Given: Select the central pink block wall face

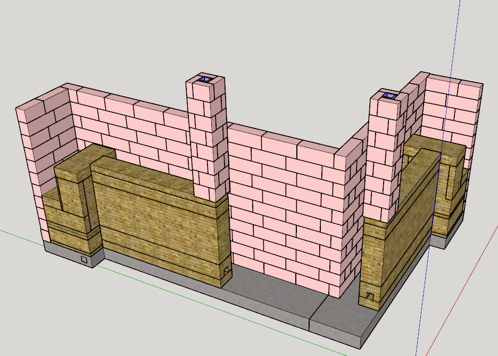Looking at the screenshot, I should 282,213.
